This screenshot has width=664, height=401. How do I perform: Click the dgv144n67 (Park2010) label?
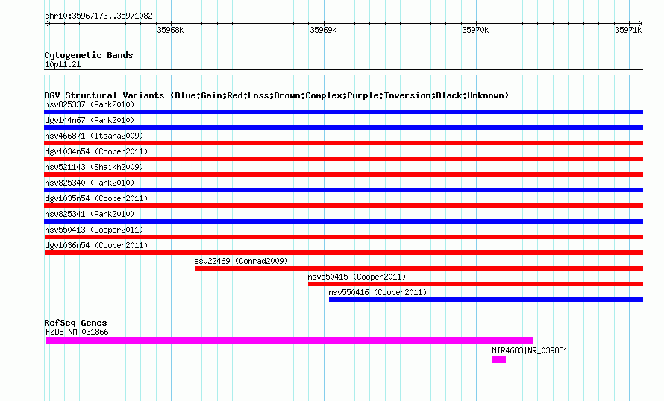pyautogui.click(x=90, y=120)
